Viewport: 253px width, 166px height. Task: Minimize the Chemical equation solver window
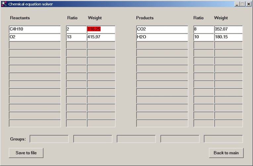point(237,4)
